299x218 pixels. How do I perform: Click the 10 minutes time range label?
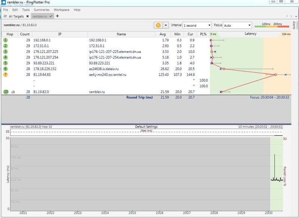[x=261, y=127]
